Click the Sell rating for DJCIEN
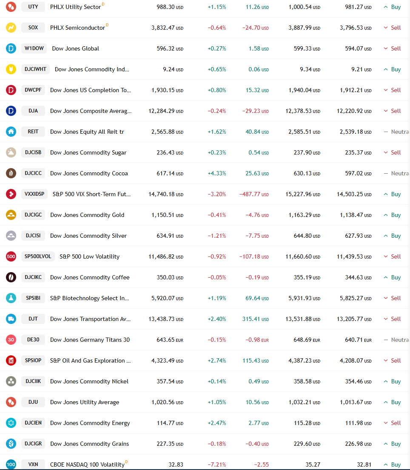Image resolution: width=410 pixels, height=470 pixels. 392,423
